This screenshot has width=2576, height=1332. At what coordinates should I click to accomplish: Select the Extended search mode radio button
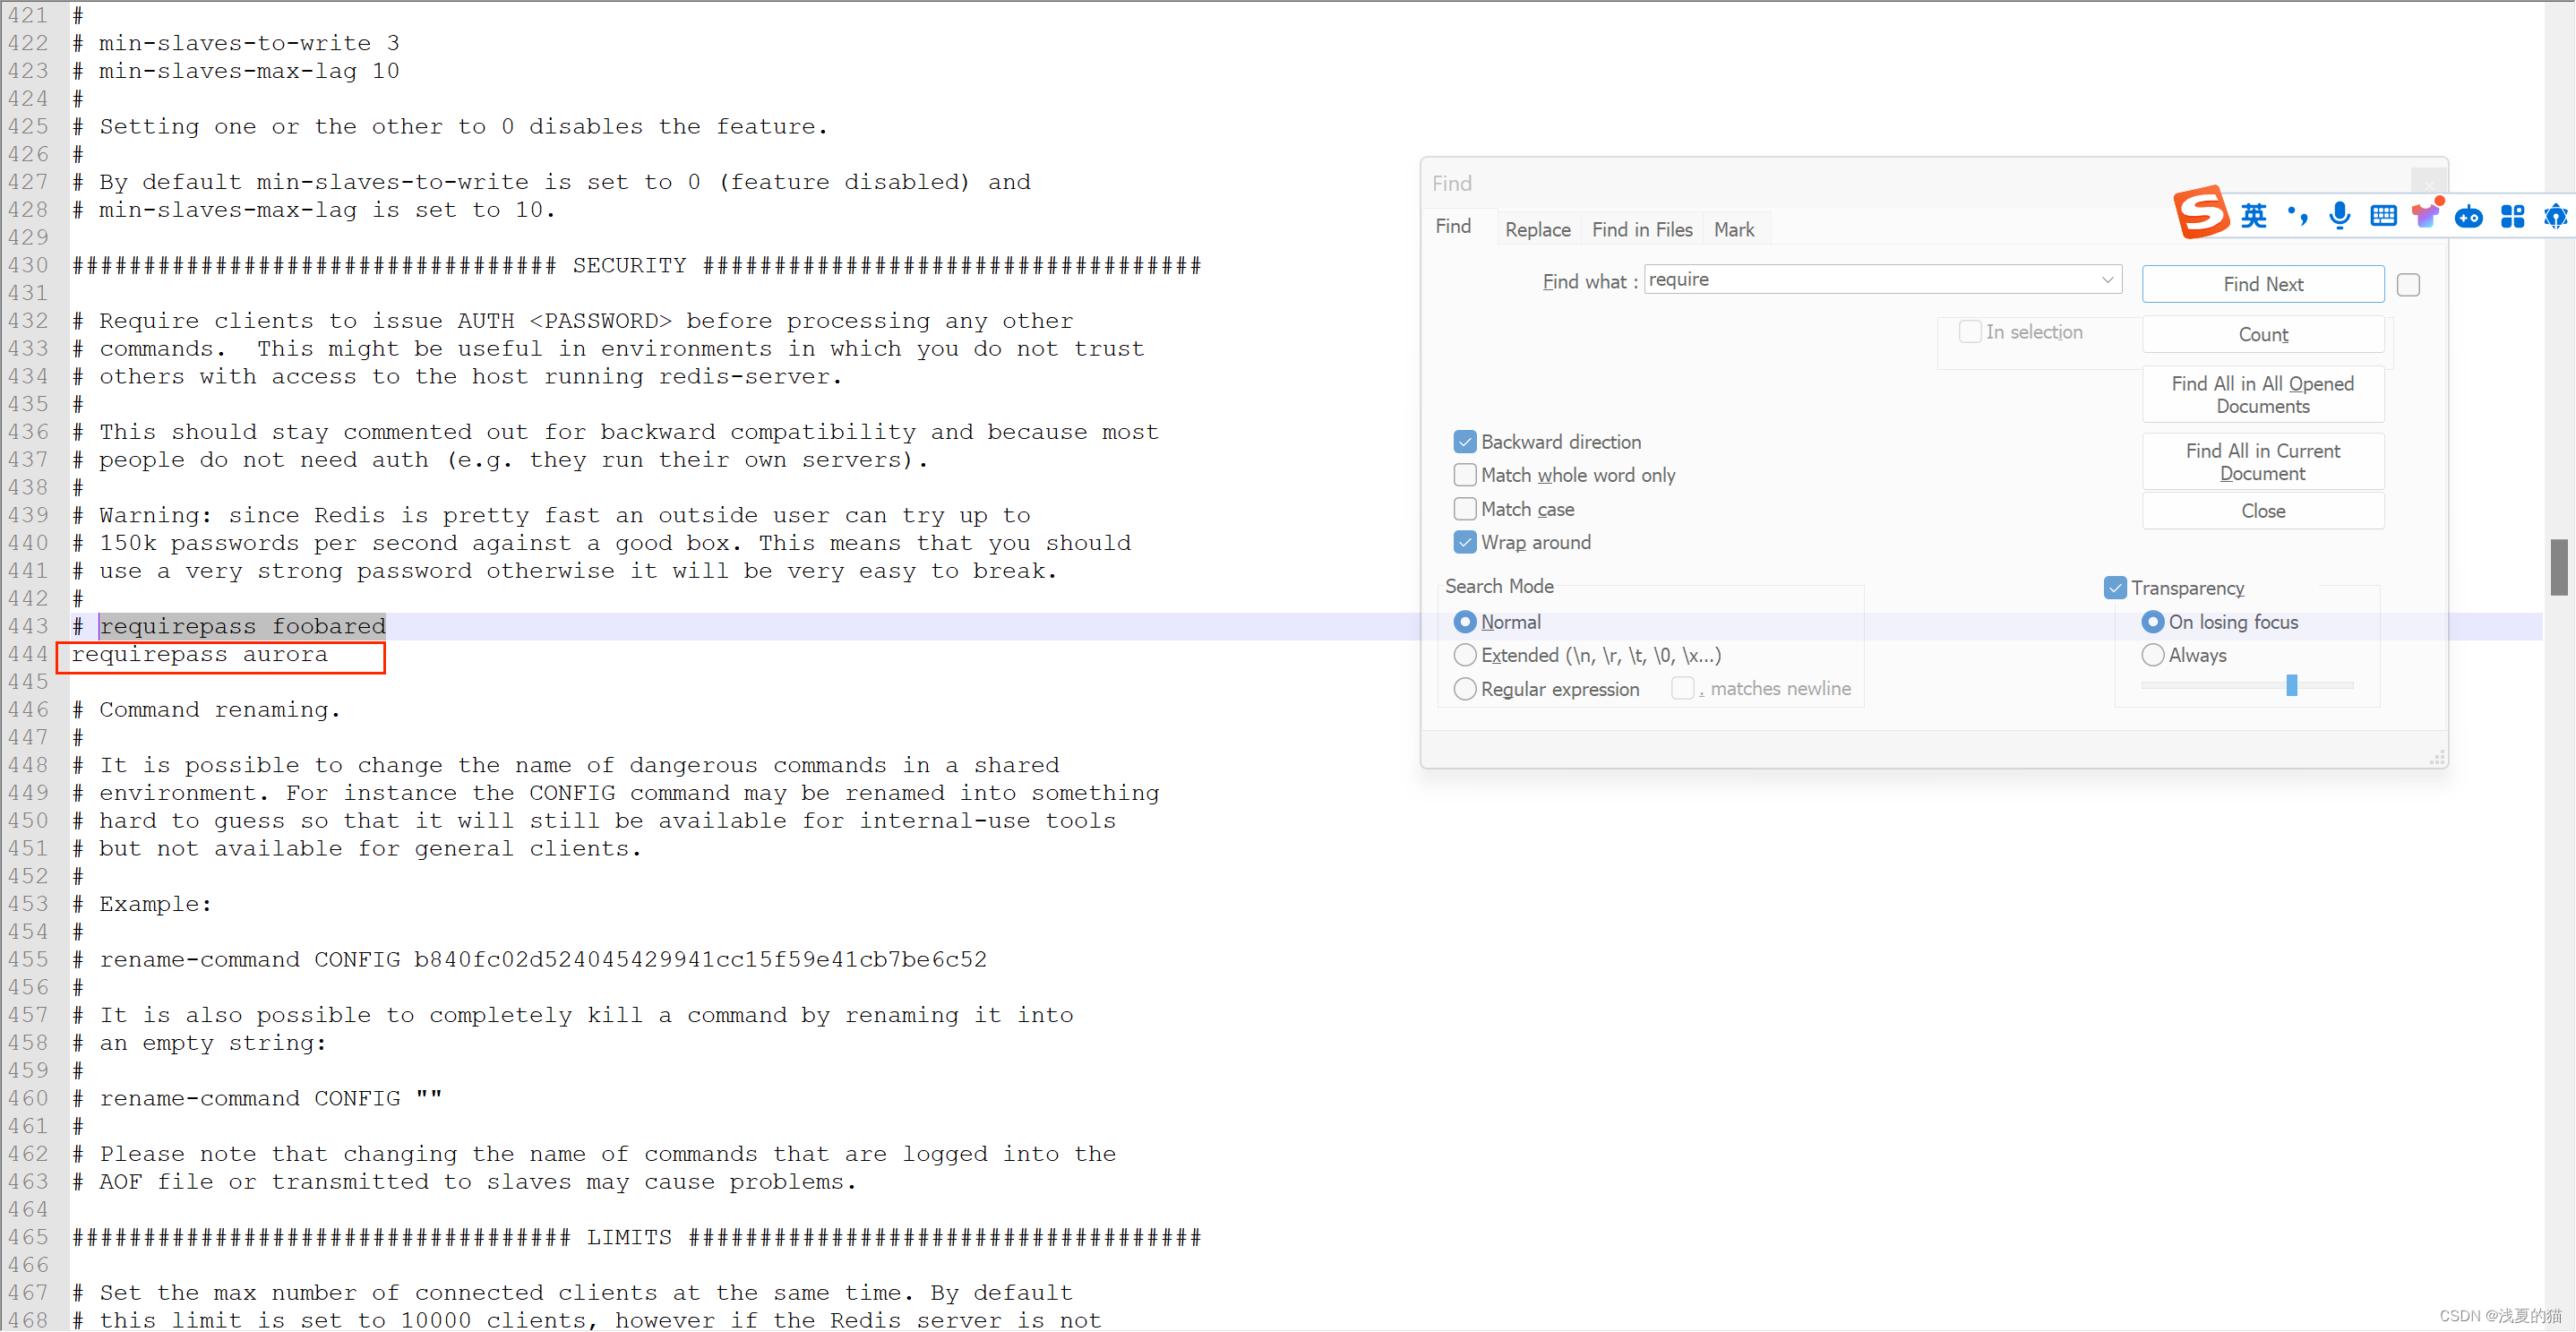coord(1464,654)
